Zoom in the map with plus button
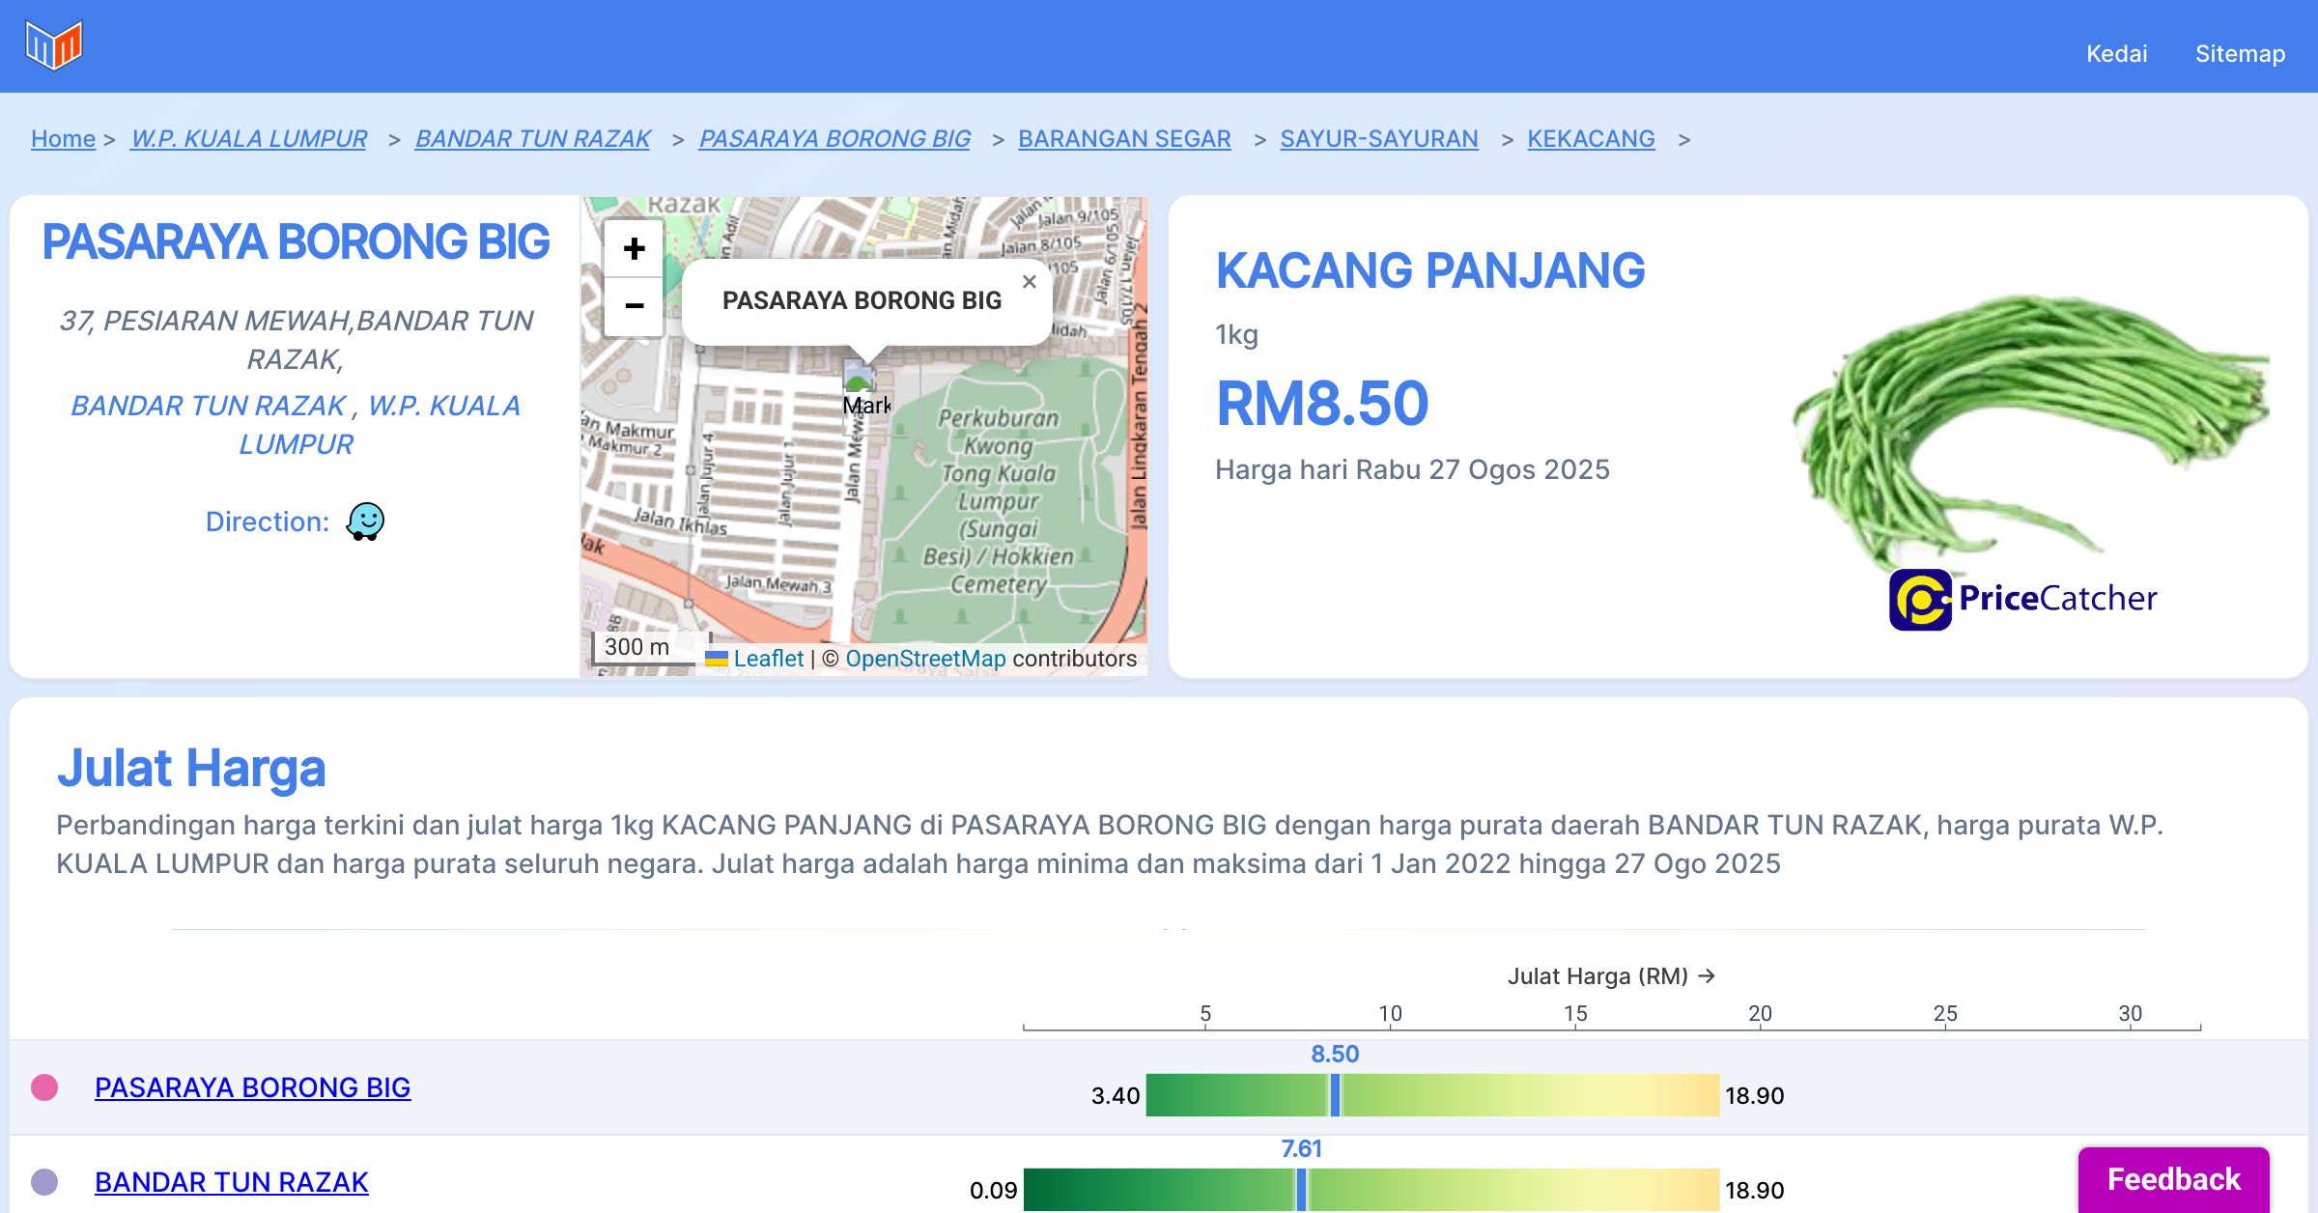The image size is (2318, 1213). click(634, 248)
